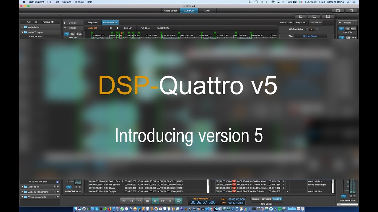Switch to the Mixer tab
The width and height of the screenshot is (378, 212).
[x=207, y=10]
